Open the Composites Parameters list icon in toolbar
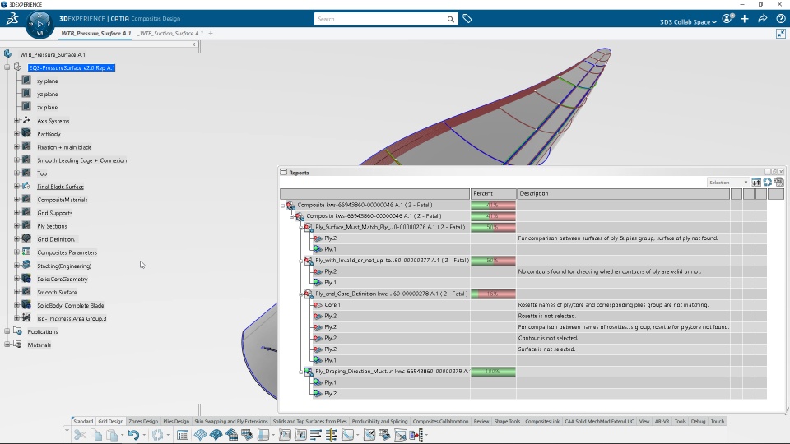790x444 pixels. pos(183,435)
